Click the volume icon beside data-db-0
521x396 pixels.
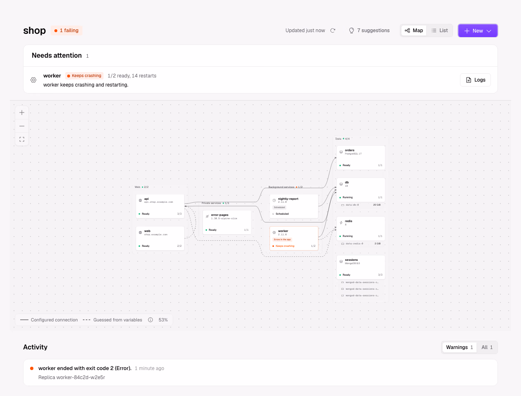(343, 205)
